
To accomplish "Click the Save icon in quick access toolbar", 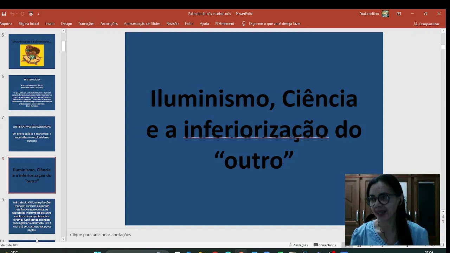I will (4, 14).
